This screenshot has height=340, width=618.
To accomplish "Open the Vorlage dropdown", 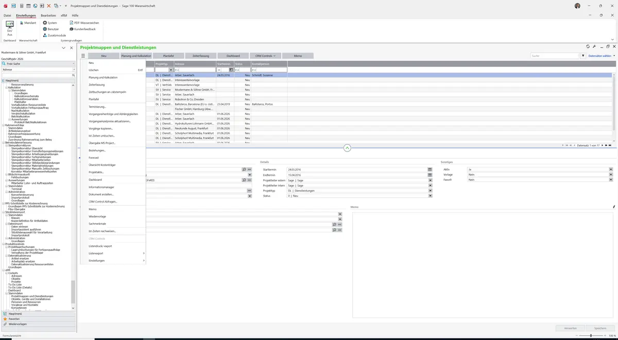I will [611, 175].
